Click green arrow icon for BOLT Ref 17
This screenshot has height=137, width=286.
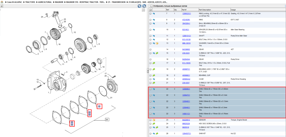pyautogui.click(x=154, y=63)
